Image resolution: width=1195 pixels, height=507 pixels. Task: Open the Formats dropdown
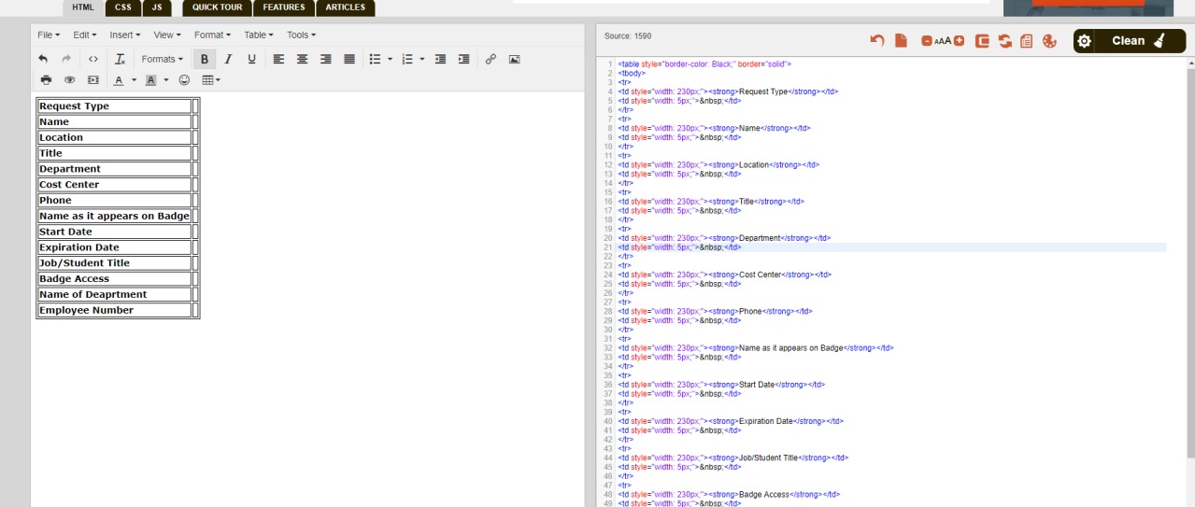pos(162,59)
